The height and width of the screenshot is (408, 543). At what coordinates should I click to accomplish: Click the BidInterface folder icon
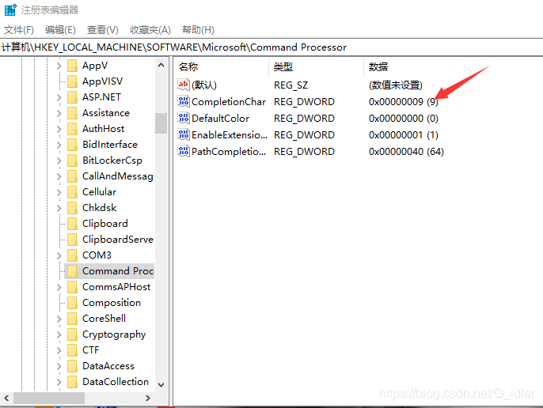tap(72, 145)
